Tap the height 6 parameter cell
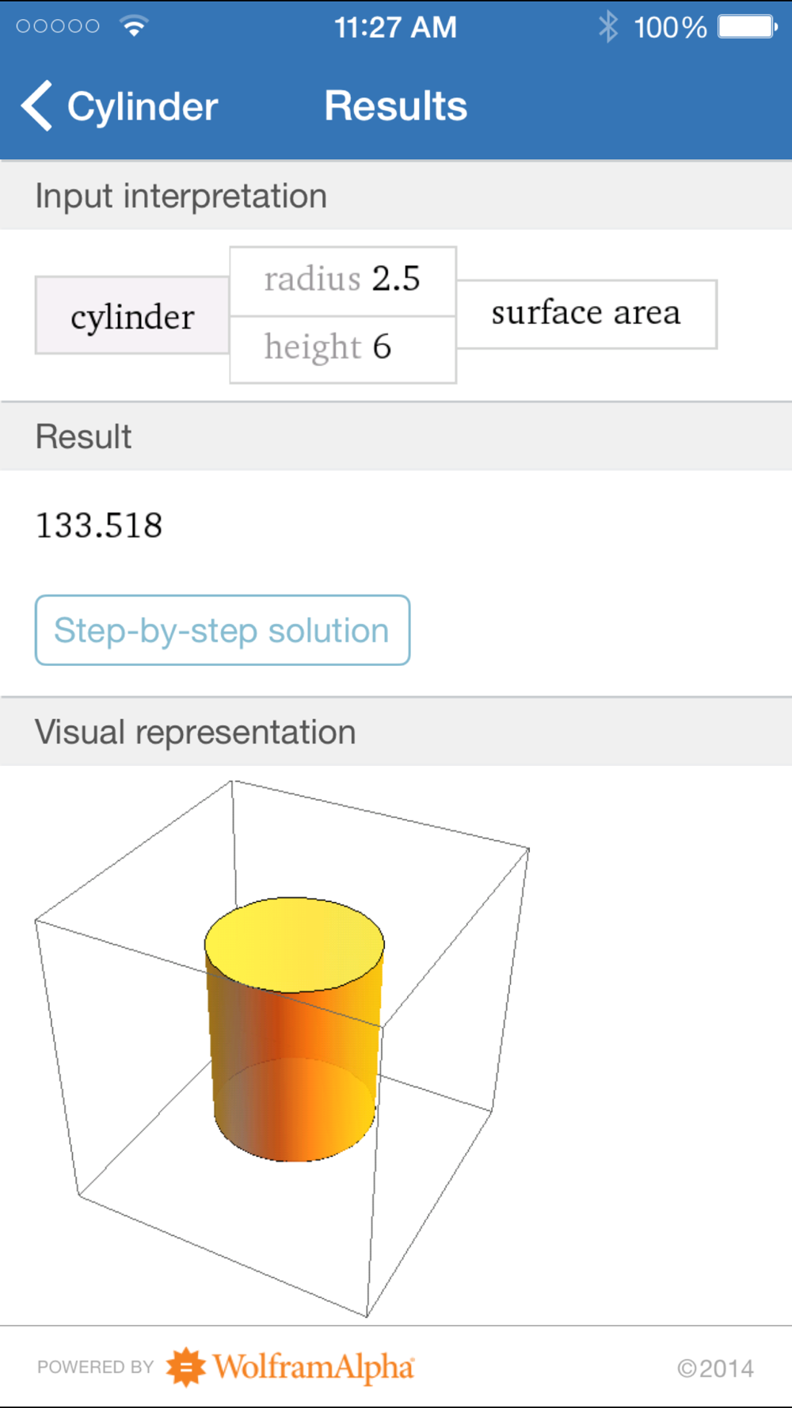Viewport: 792px width, 1408px height. coord(342,348)
